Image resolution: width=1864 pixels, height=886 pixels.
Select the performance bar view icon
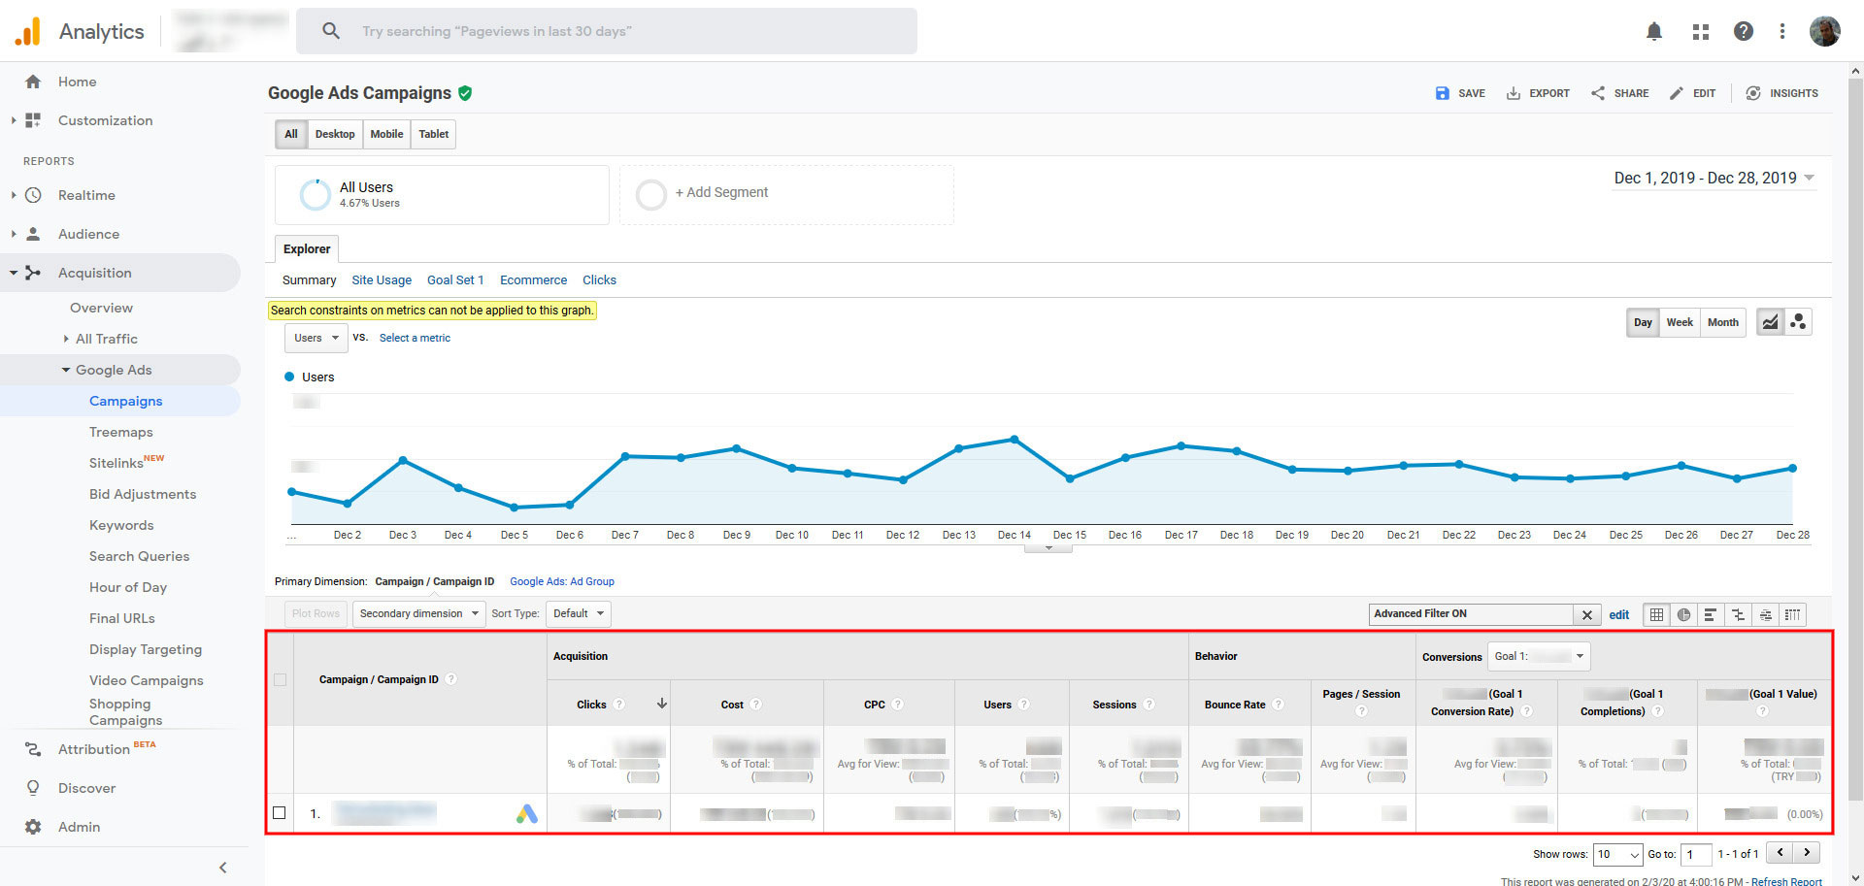(x=1711, y=614)
